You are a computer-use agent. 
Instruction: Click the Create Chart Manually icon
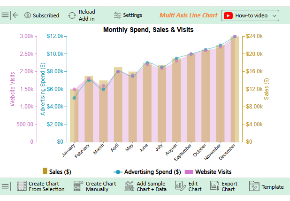pyautogui.click(x=78, y=186)
